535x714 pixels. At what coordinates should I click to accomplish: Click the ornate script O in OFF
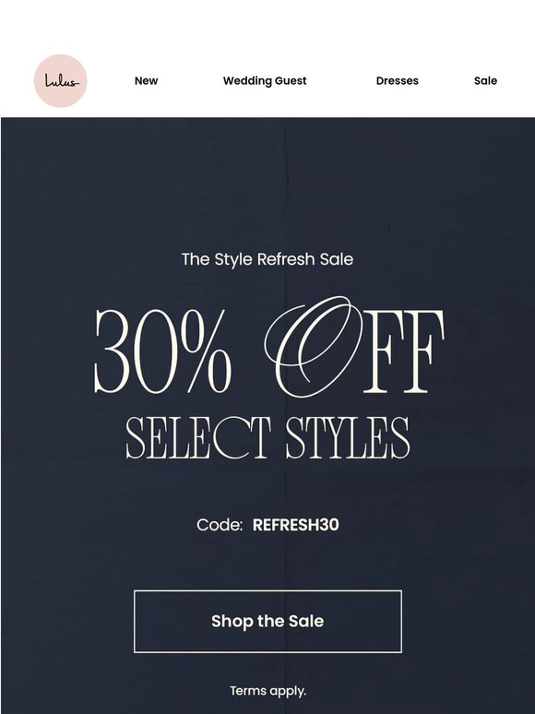(x=315, y=346)
